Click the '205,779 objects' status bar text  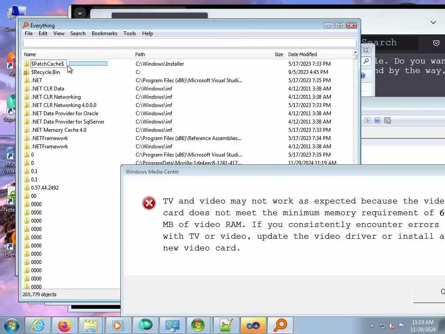click(40, 294)
